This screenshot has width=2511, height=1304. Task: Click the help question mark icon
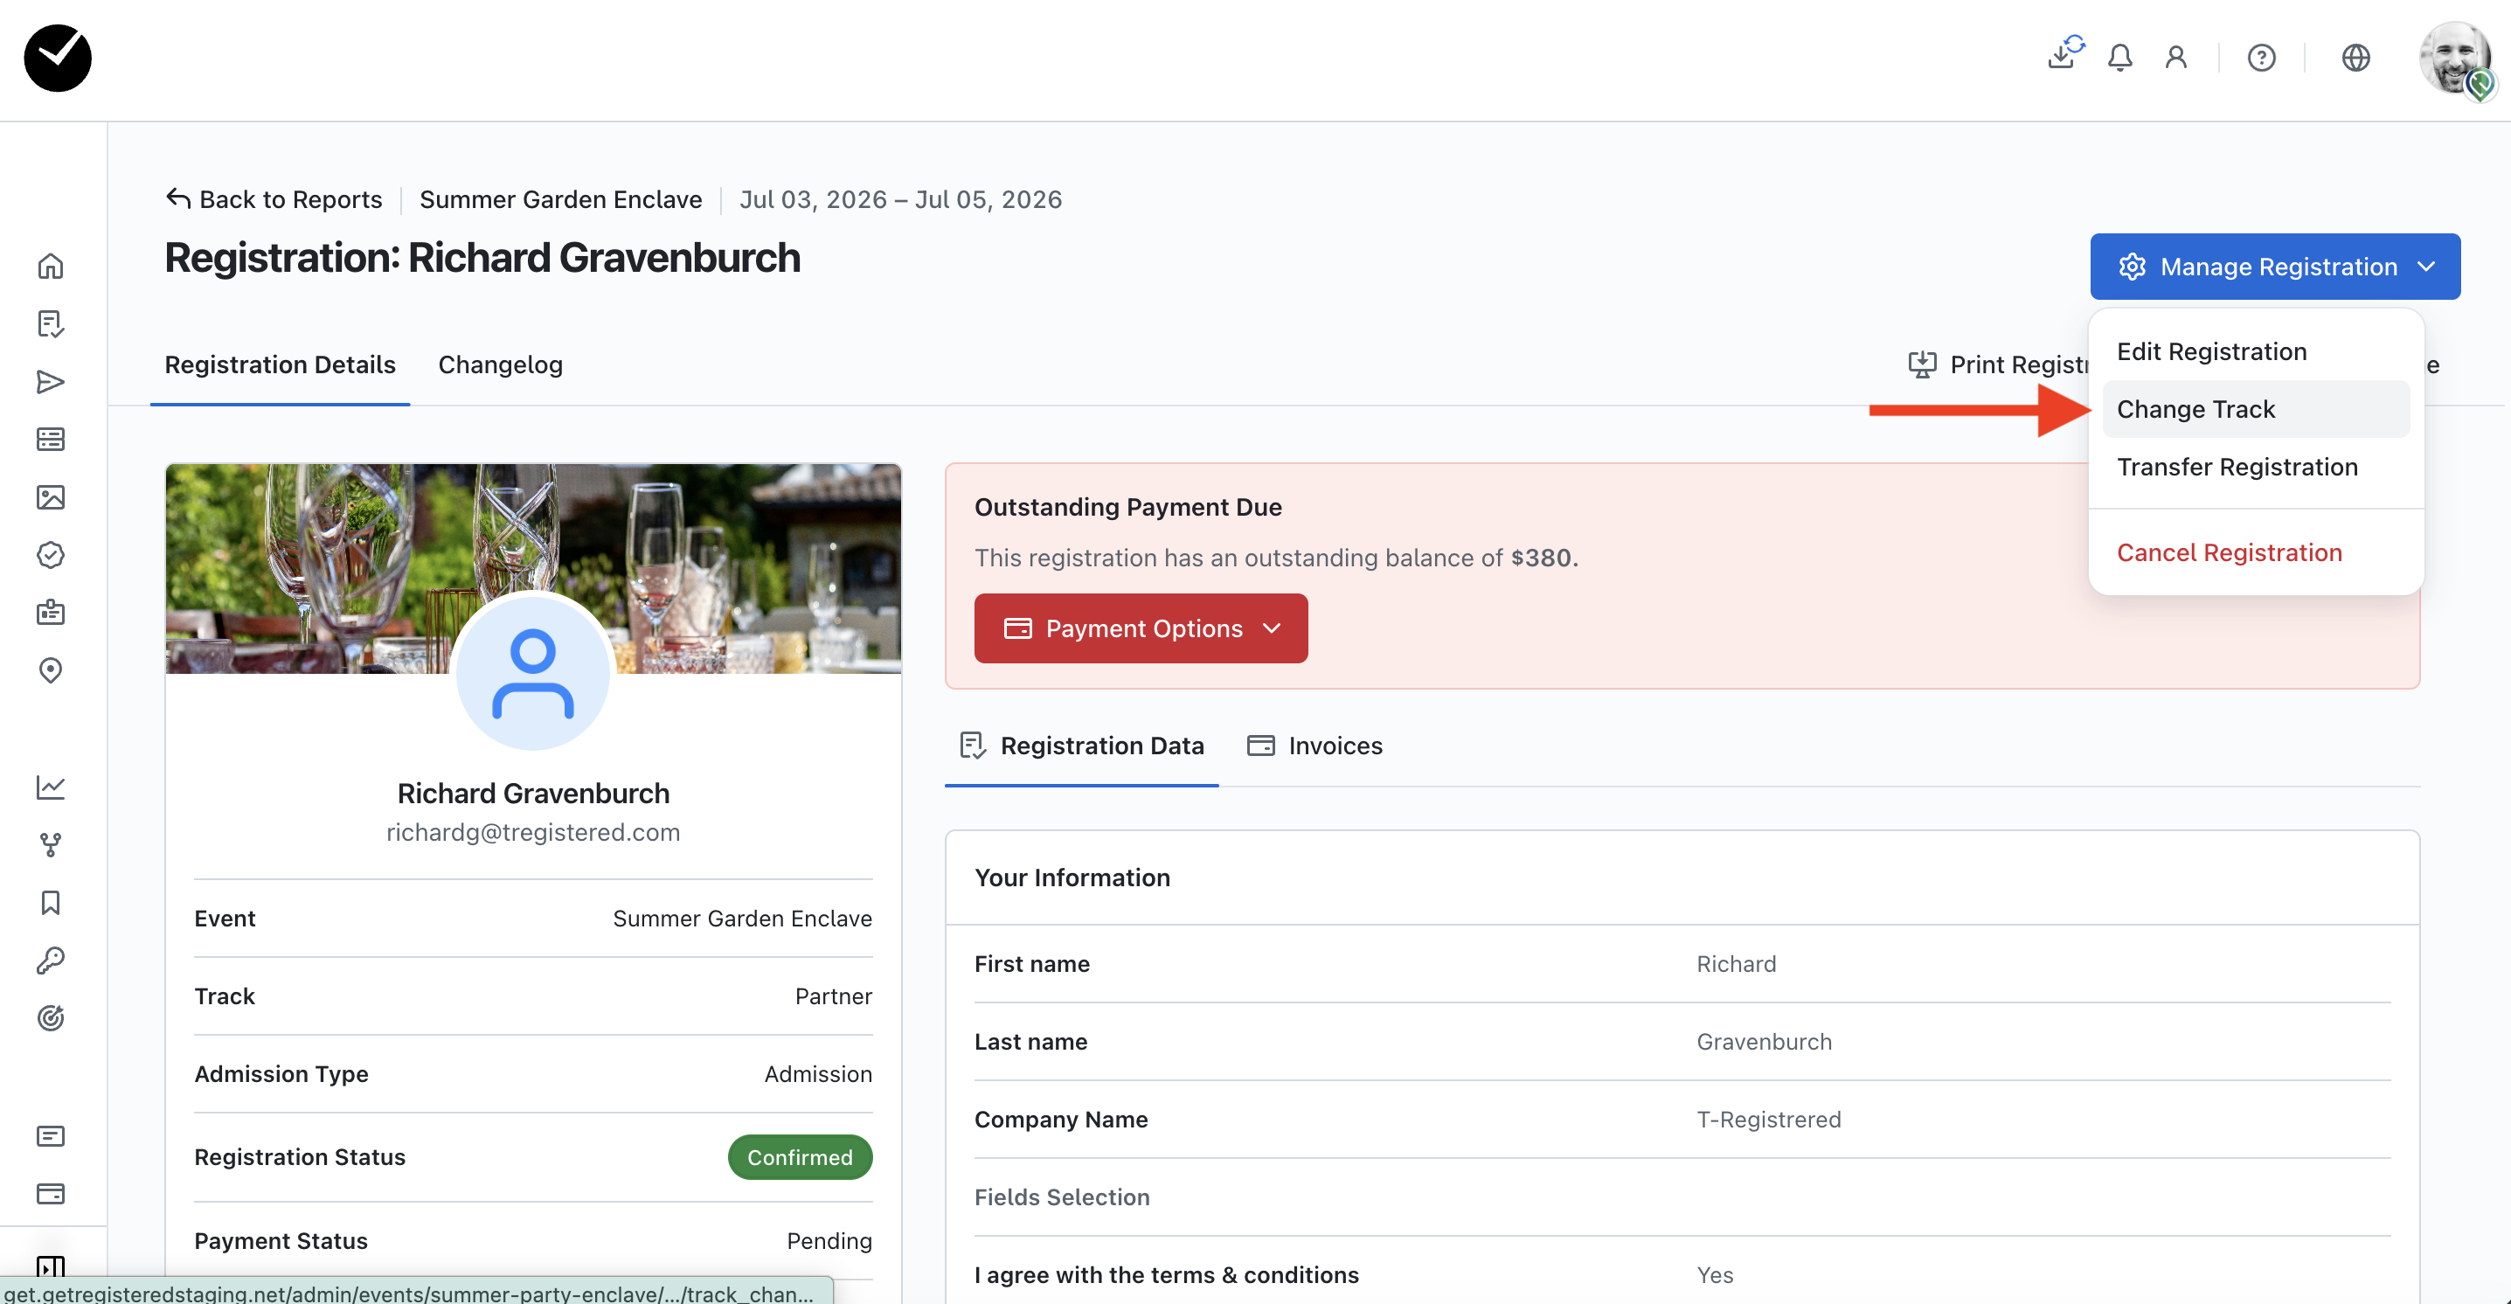[x=2260, y=58]
